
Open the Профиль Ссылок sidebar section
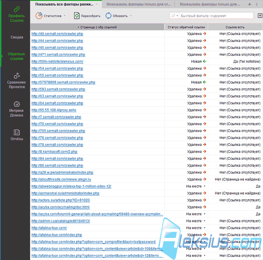[17, 14]
